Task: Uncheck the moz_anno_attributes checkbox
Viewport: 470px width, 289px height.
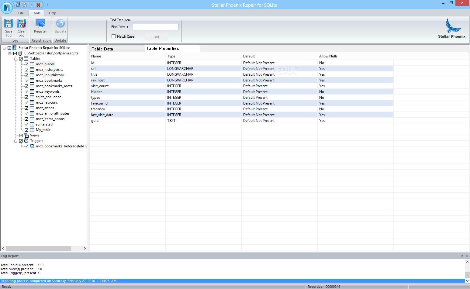Action: pyautogui.click(x=26, y=113)
